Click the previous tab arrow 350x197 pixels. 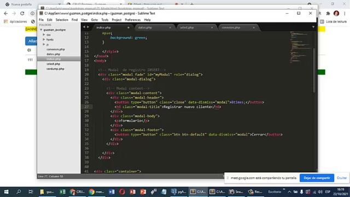click(84, 27)
